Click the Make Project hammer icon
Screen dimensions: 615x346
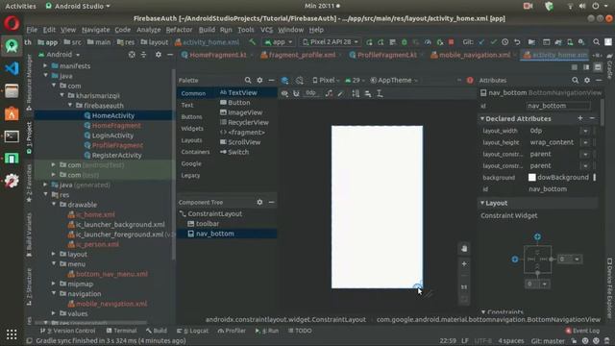pyautogui.click(x=252, y=42)
